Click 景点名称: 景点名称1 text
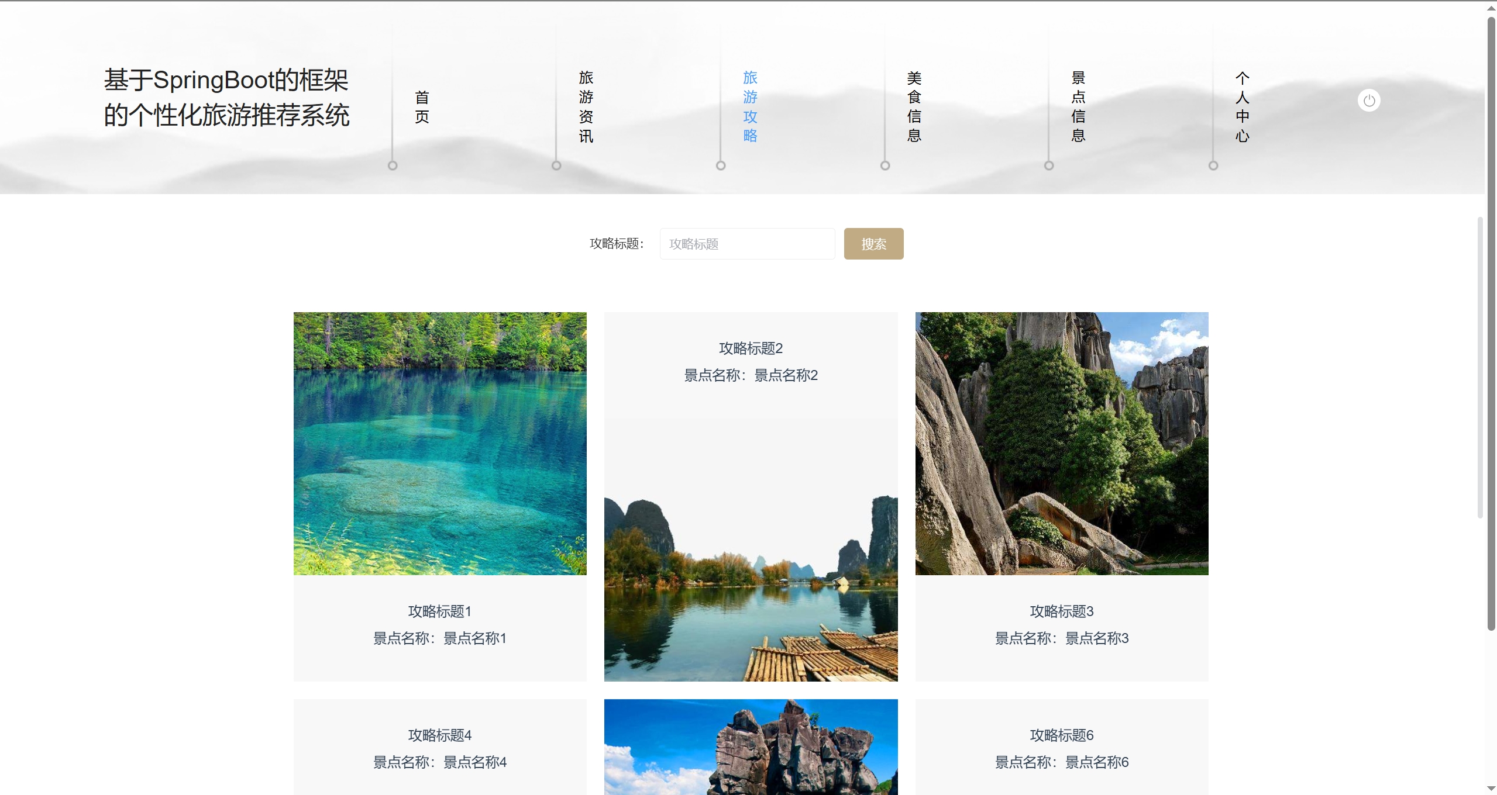The height and width of the screenshot is (795, 1497). [x=440, y=638]
